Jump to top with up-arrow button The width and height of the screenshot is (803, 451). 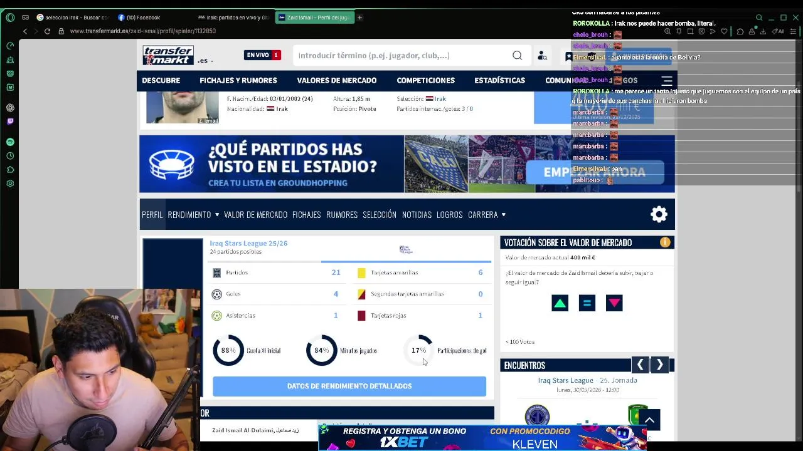[650, 420]
